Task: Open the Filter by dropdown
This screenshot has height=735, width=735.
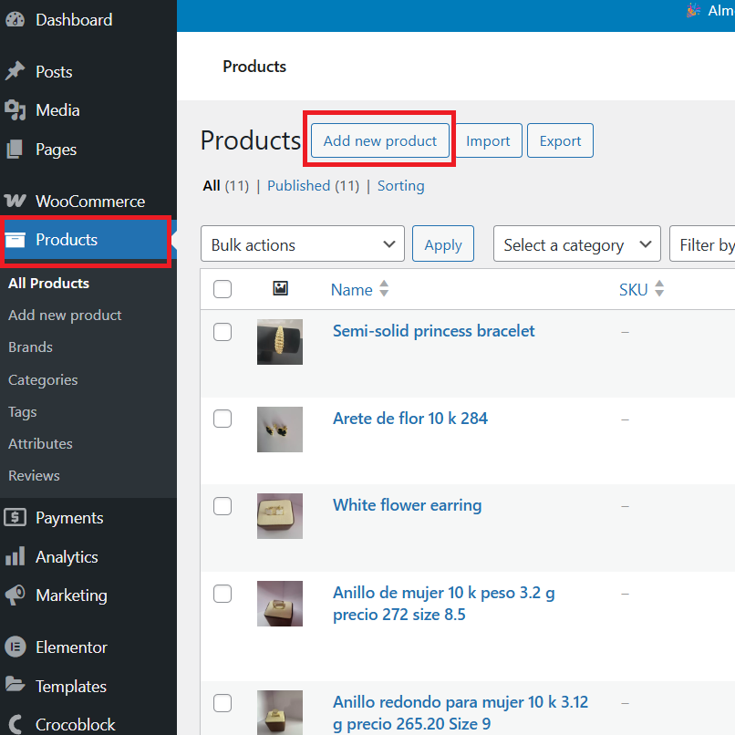Action: 702,243
